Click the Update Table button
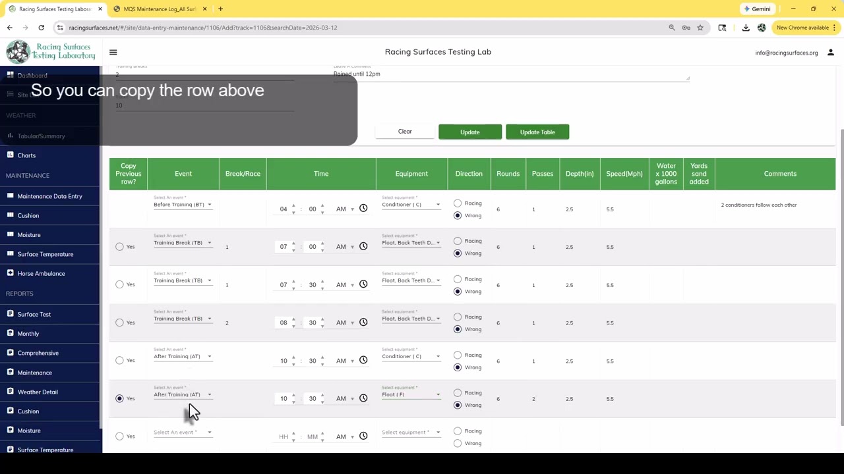This screenshot has width=844, height=474. [x=537, y=132]
